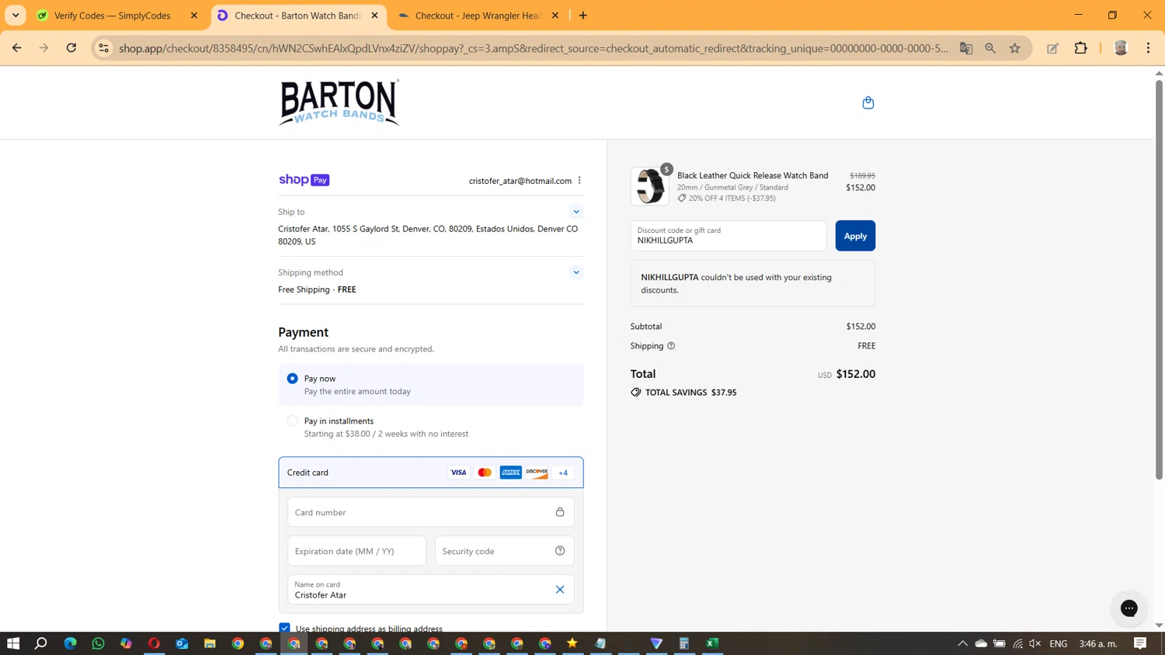Select the Credit card payment header

tap(431, 473)
